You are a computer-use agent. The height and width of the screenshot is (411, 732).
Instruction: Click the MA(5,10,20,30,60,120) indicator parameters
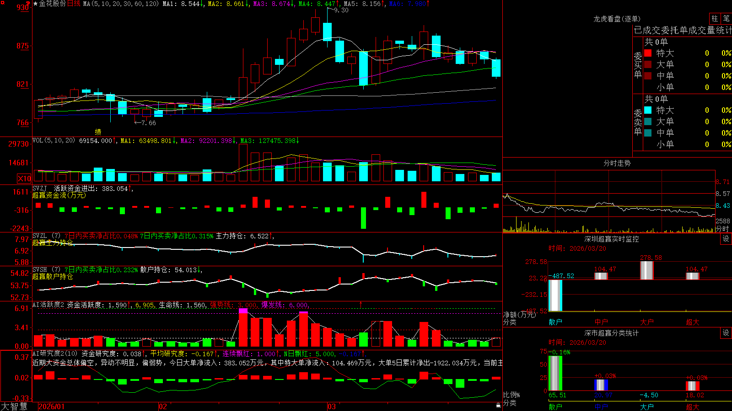(121, 4)
